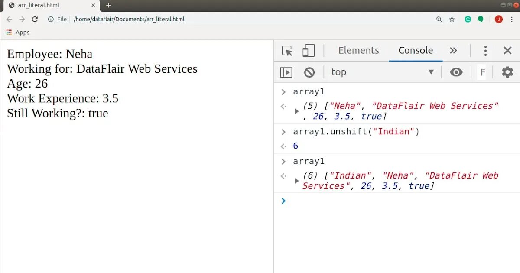
Task: Click the "Still Working?: true" line
Action: click(x=58, y=113)
